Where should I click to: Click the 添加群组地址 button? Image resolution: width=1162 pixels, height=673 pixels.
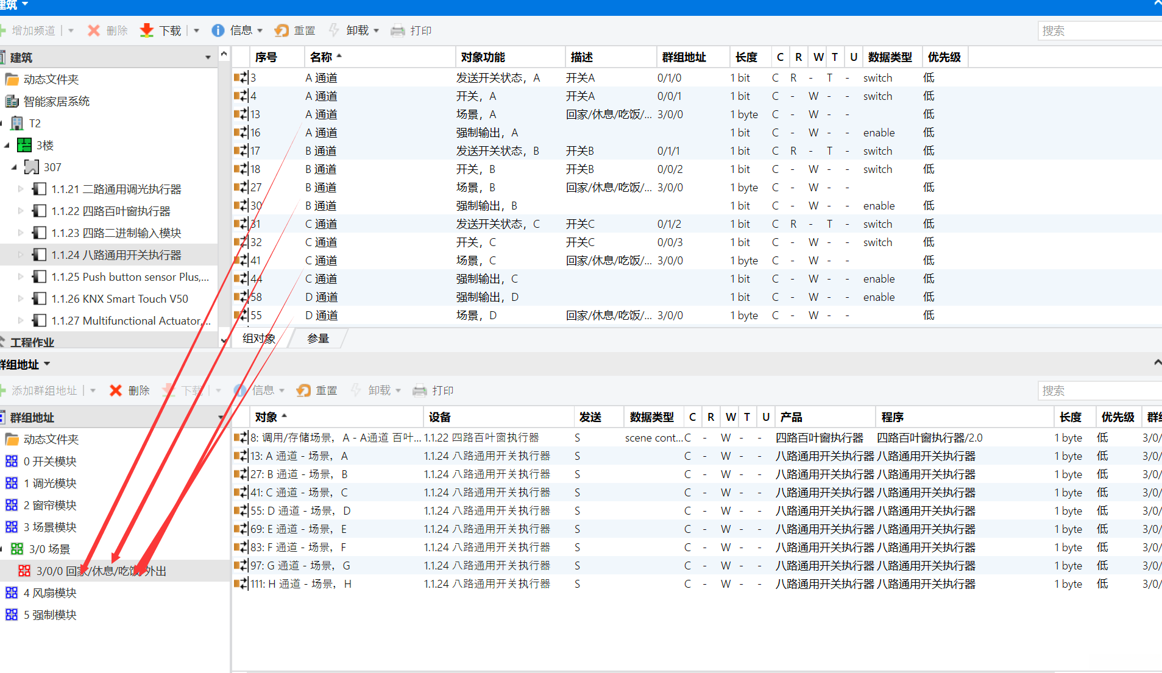click(40, 390)
